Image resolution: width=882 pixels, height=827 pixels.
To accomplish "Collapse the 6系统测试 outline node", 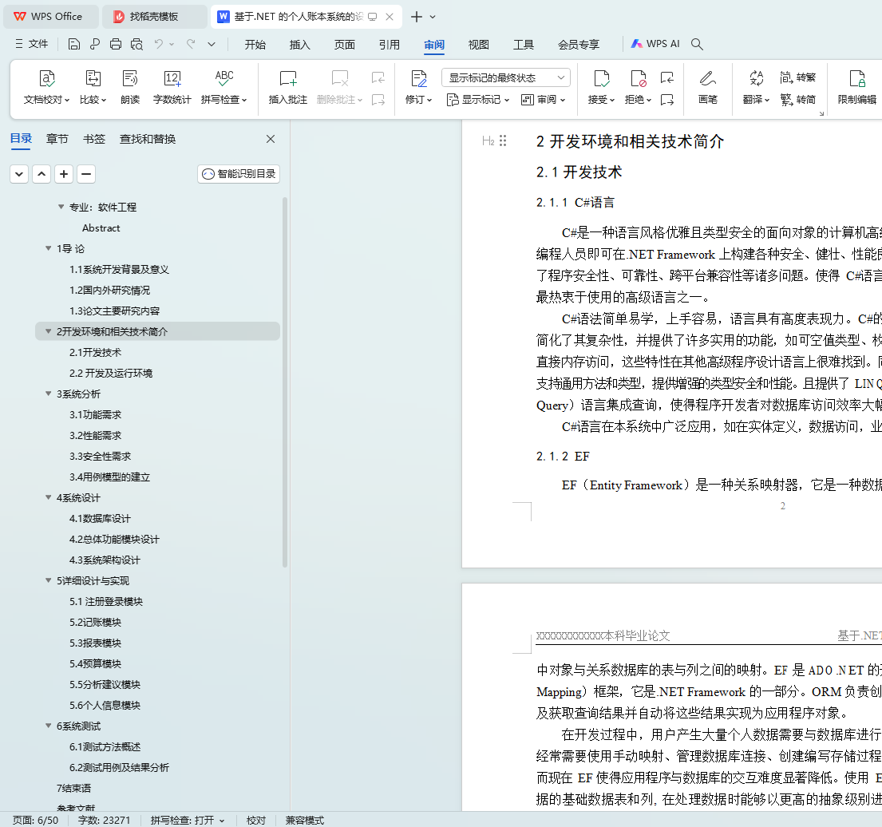I will (x=49, y=725).
